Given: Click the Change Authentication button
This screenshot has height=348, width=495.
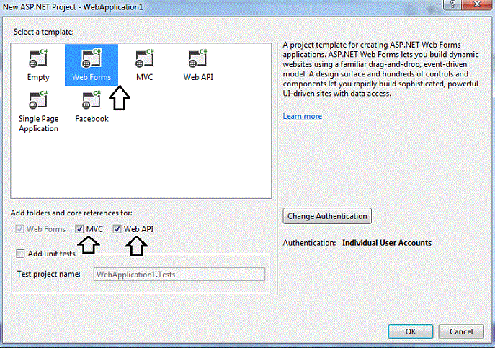Looking at the screenshot, I should click(327, 216).
